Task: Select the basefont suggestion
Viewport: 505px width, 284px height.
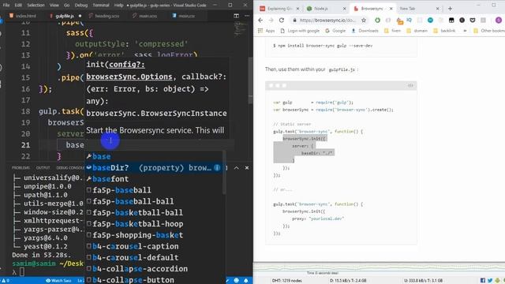Action: pos(154,179)
